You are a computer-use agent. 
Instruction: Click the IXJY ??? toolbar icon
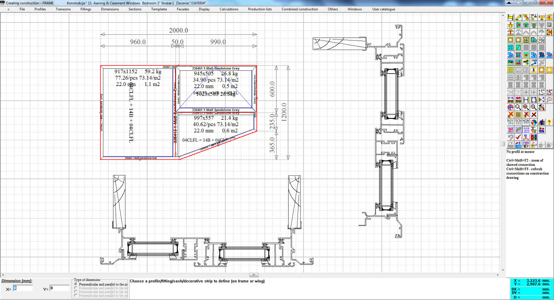point(511,122)
